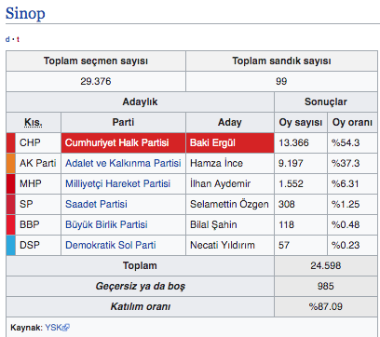Click the 'Adaylık' header cell
The image size is (380, 337).
point(140,101)
